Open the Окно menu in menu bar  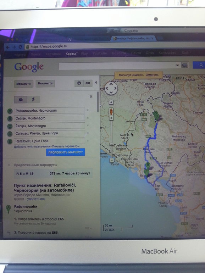(116, 30)
